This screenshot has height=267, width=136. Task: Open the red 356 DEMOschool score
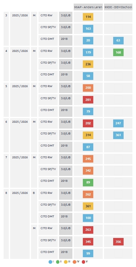pos(118,242)
